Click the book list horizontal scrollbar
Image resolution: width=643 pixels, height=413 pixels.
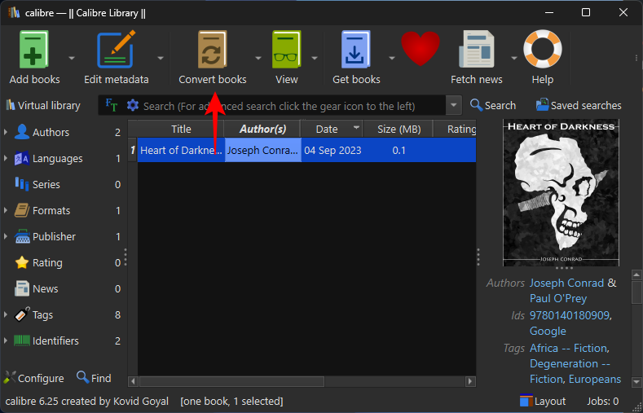click(x=231, y=381)
